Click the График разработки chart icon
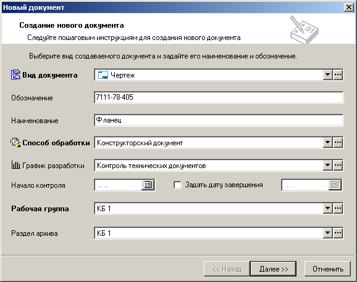Viewport: 357px width, 282px height. 15,164
